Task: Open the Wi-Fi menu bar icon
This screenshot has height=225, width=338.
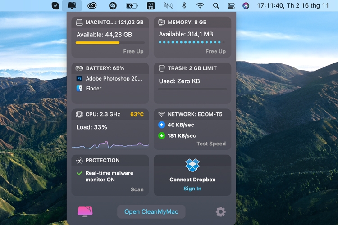Action: (x=200, y=5)
